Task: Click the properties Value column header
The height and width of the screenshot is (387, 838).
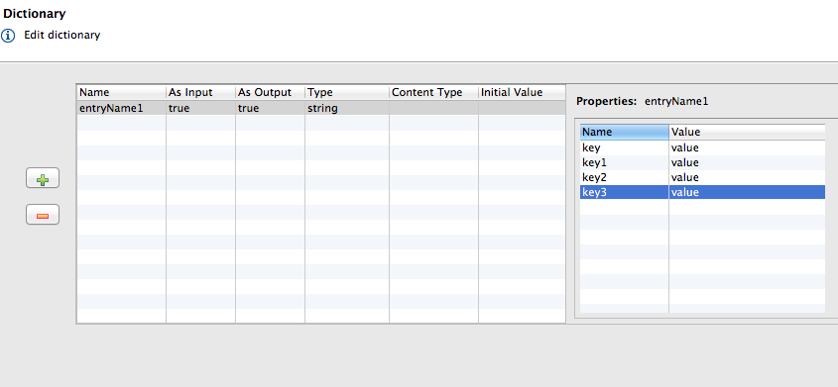Action: pyautogui.click(x=747, y=132)
